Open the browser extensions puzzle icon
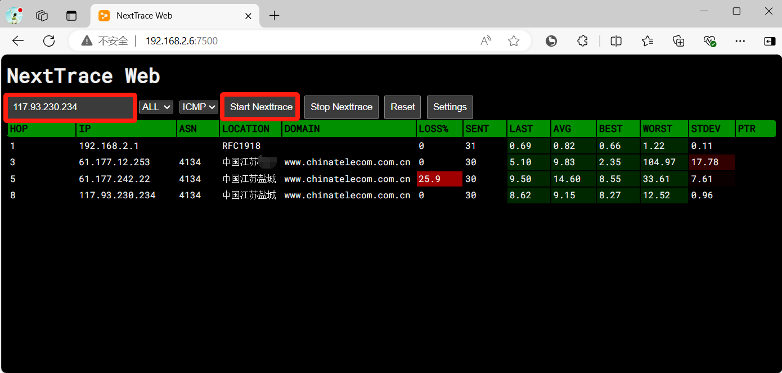This screenshot has height=373, width=782. 583,41
